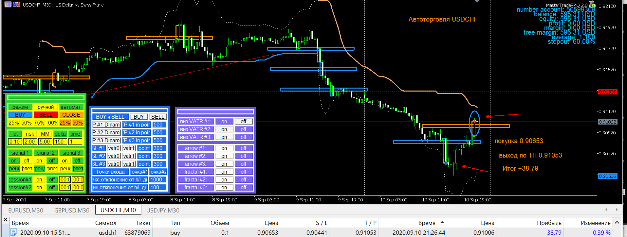The image size is (627, 237).
Task: Click the 75% partial close button
Action: pyautogui.click(x=39, y=123)
